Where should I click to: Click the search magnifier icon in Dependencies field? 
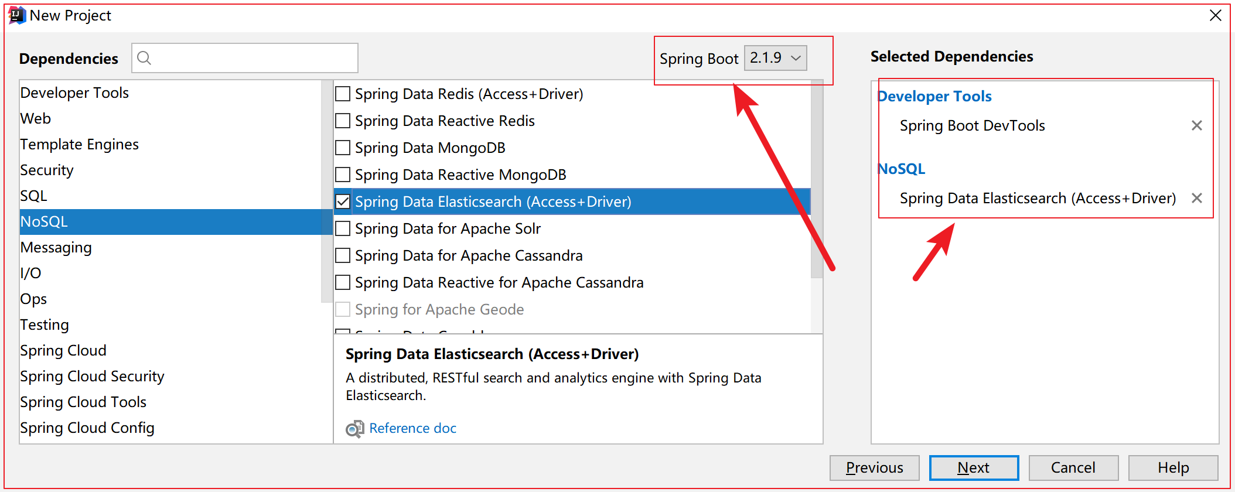(144, 58)
